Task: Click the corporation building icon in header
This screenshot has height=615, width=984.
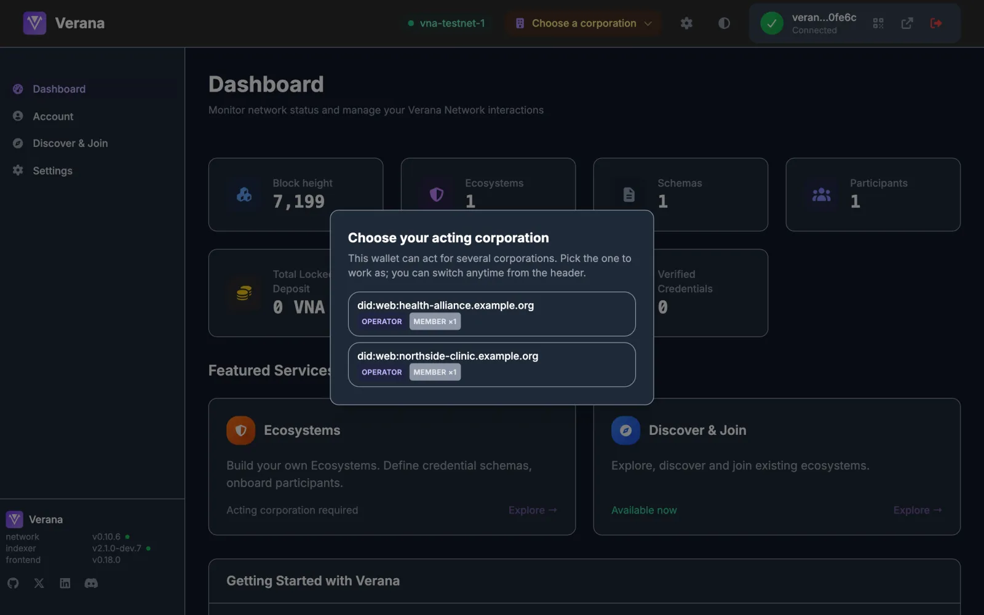Action: (x=520, y=23)
